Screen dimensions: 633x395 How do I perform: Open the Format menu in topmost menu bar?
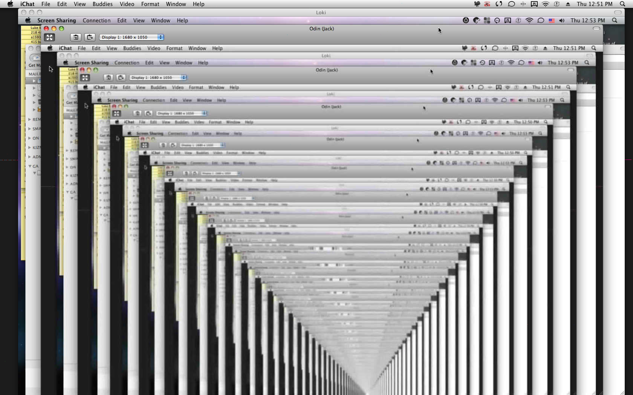pyautogui.click(x=150, y=4)
